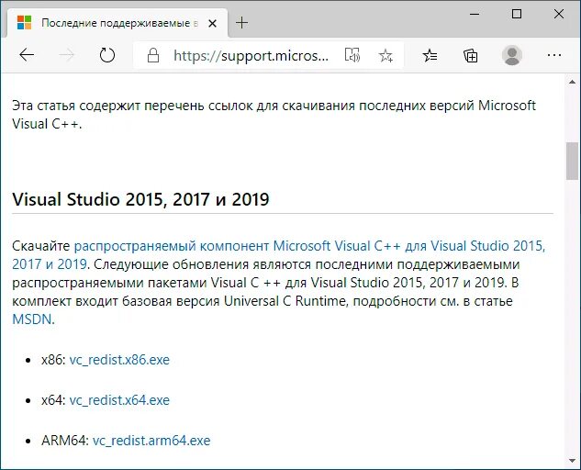
Task: Open a new tab
Action: pyautogui.click(x=241, y=23)
